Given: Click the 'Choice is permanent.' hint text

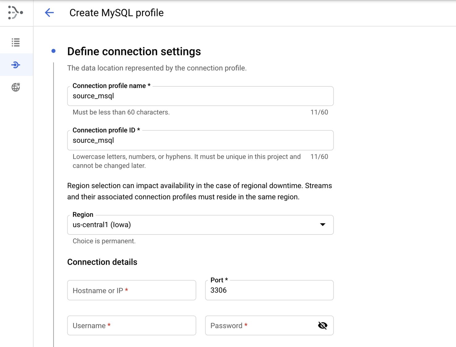Looking at the screenshot, I should pyautogui.click(x=104, y=241).
